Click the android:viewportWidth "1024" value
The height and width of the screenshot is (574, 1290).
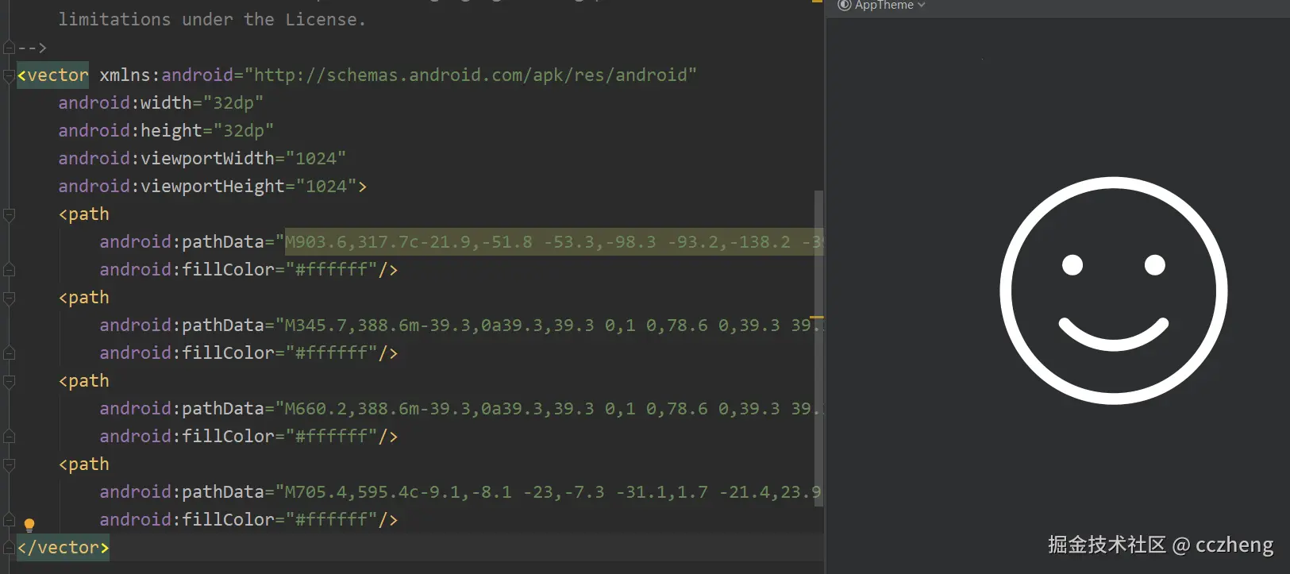click(316, 159)
